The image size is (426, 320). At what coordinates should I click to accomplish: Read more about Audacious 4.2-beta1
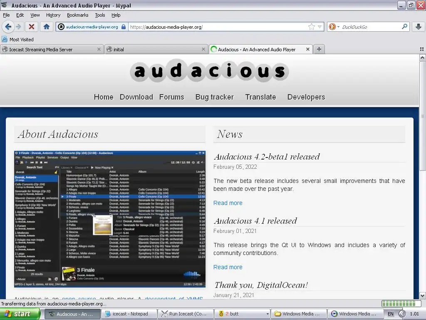point(228,203)
